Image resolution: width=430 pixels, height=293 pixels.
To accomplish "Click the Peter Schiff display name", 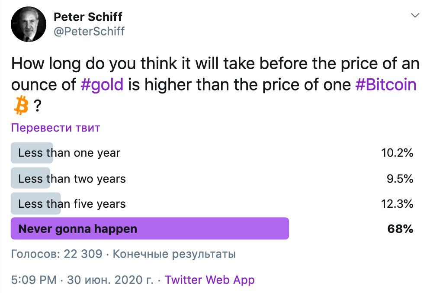I will pos(88,17).
